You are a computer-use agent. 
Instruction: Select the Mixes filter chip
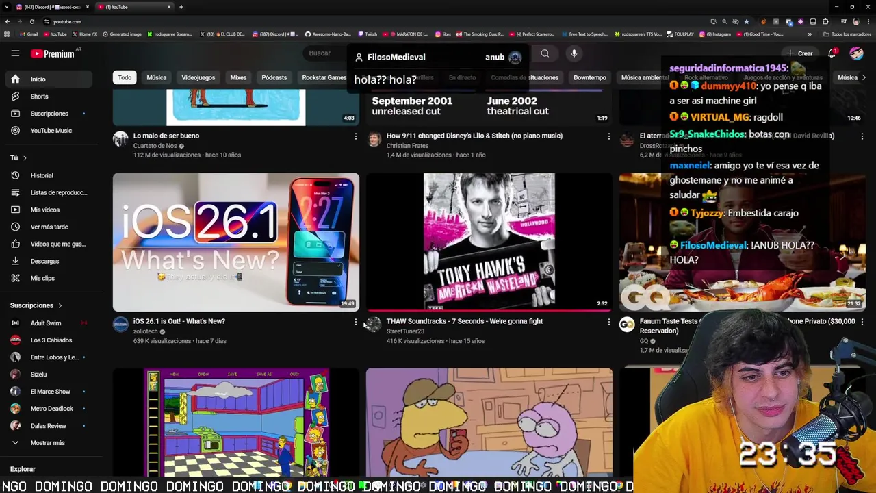[x=238, y=77]
